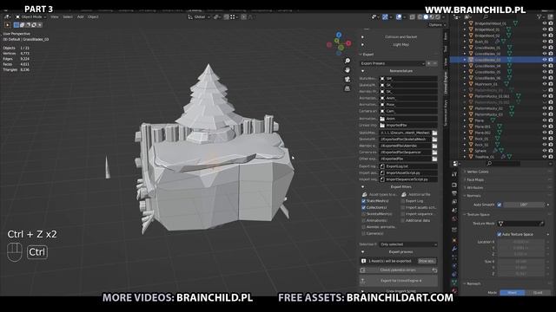Select solid viewport shading icon
The height and width of the screenshot is (312, 556).
pyautogui.click(x=426, y=16)
